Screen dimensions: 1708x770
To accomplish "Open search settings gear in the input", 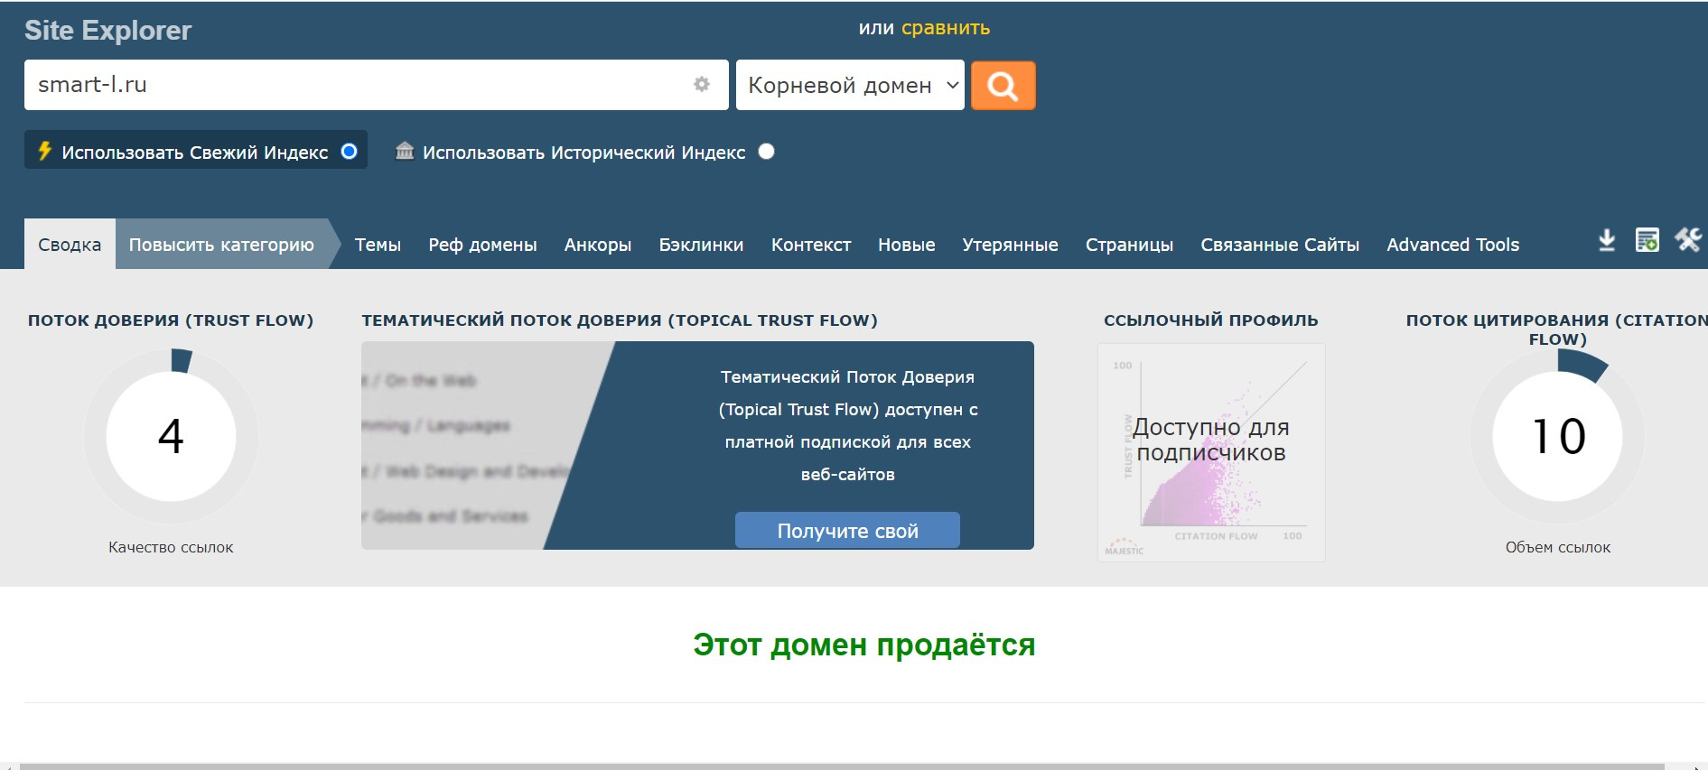I will click(702, 84).
